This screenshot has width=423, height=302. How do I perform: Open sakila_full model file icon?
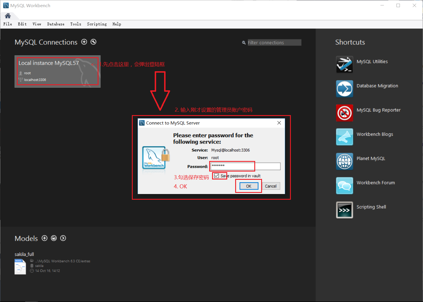20,267
